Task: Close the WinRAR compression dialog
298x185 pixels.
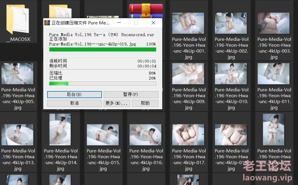Action: point(153,23)
